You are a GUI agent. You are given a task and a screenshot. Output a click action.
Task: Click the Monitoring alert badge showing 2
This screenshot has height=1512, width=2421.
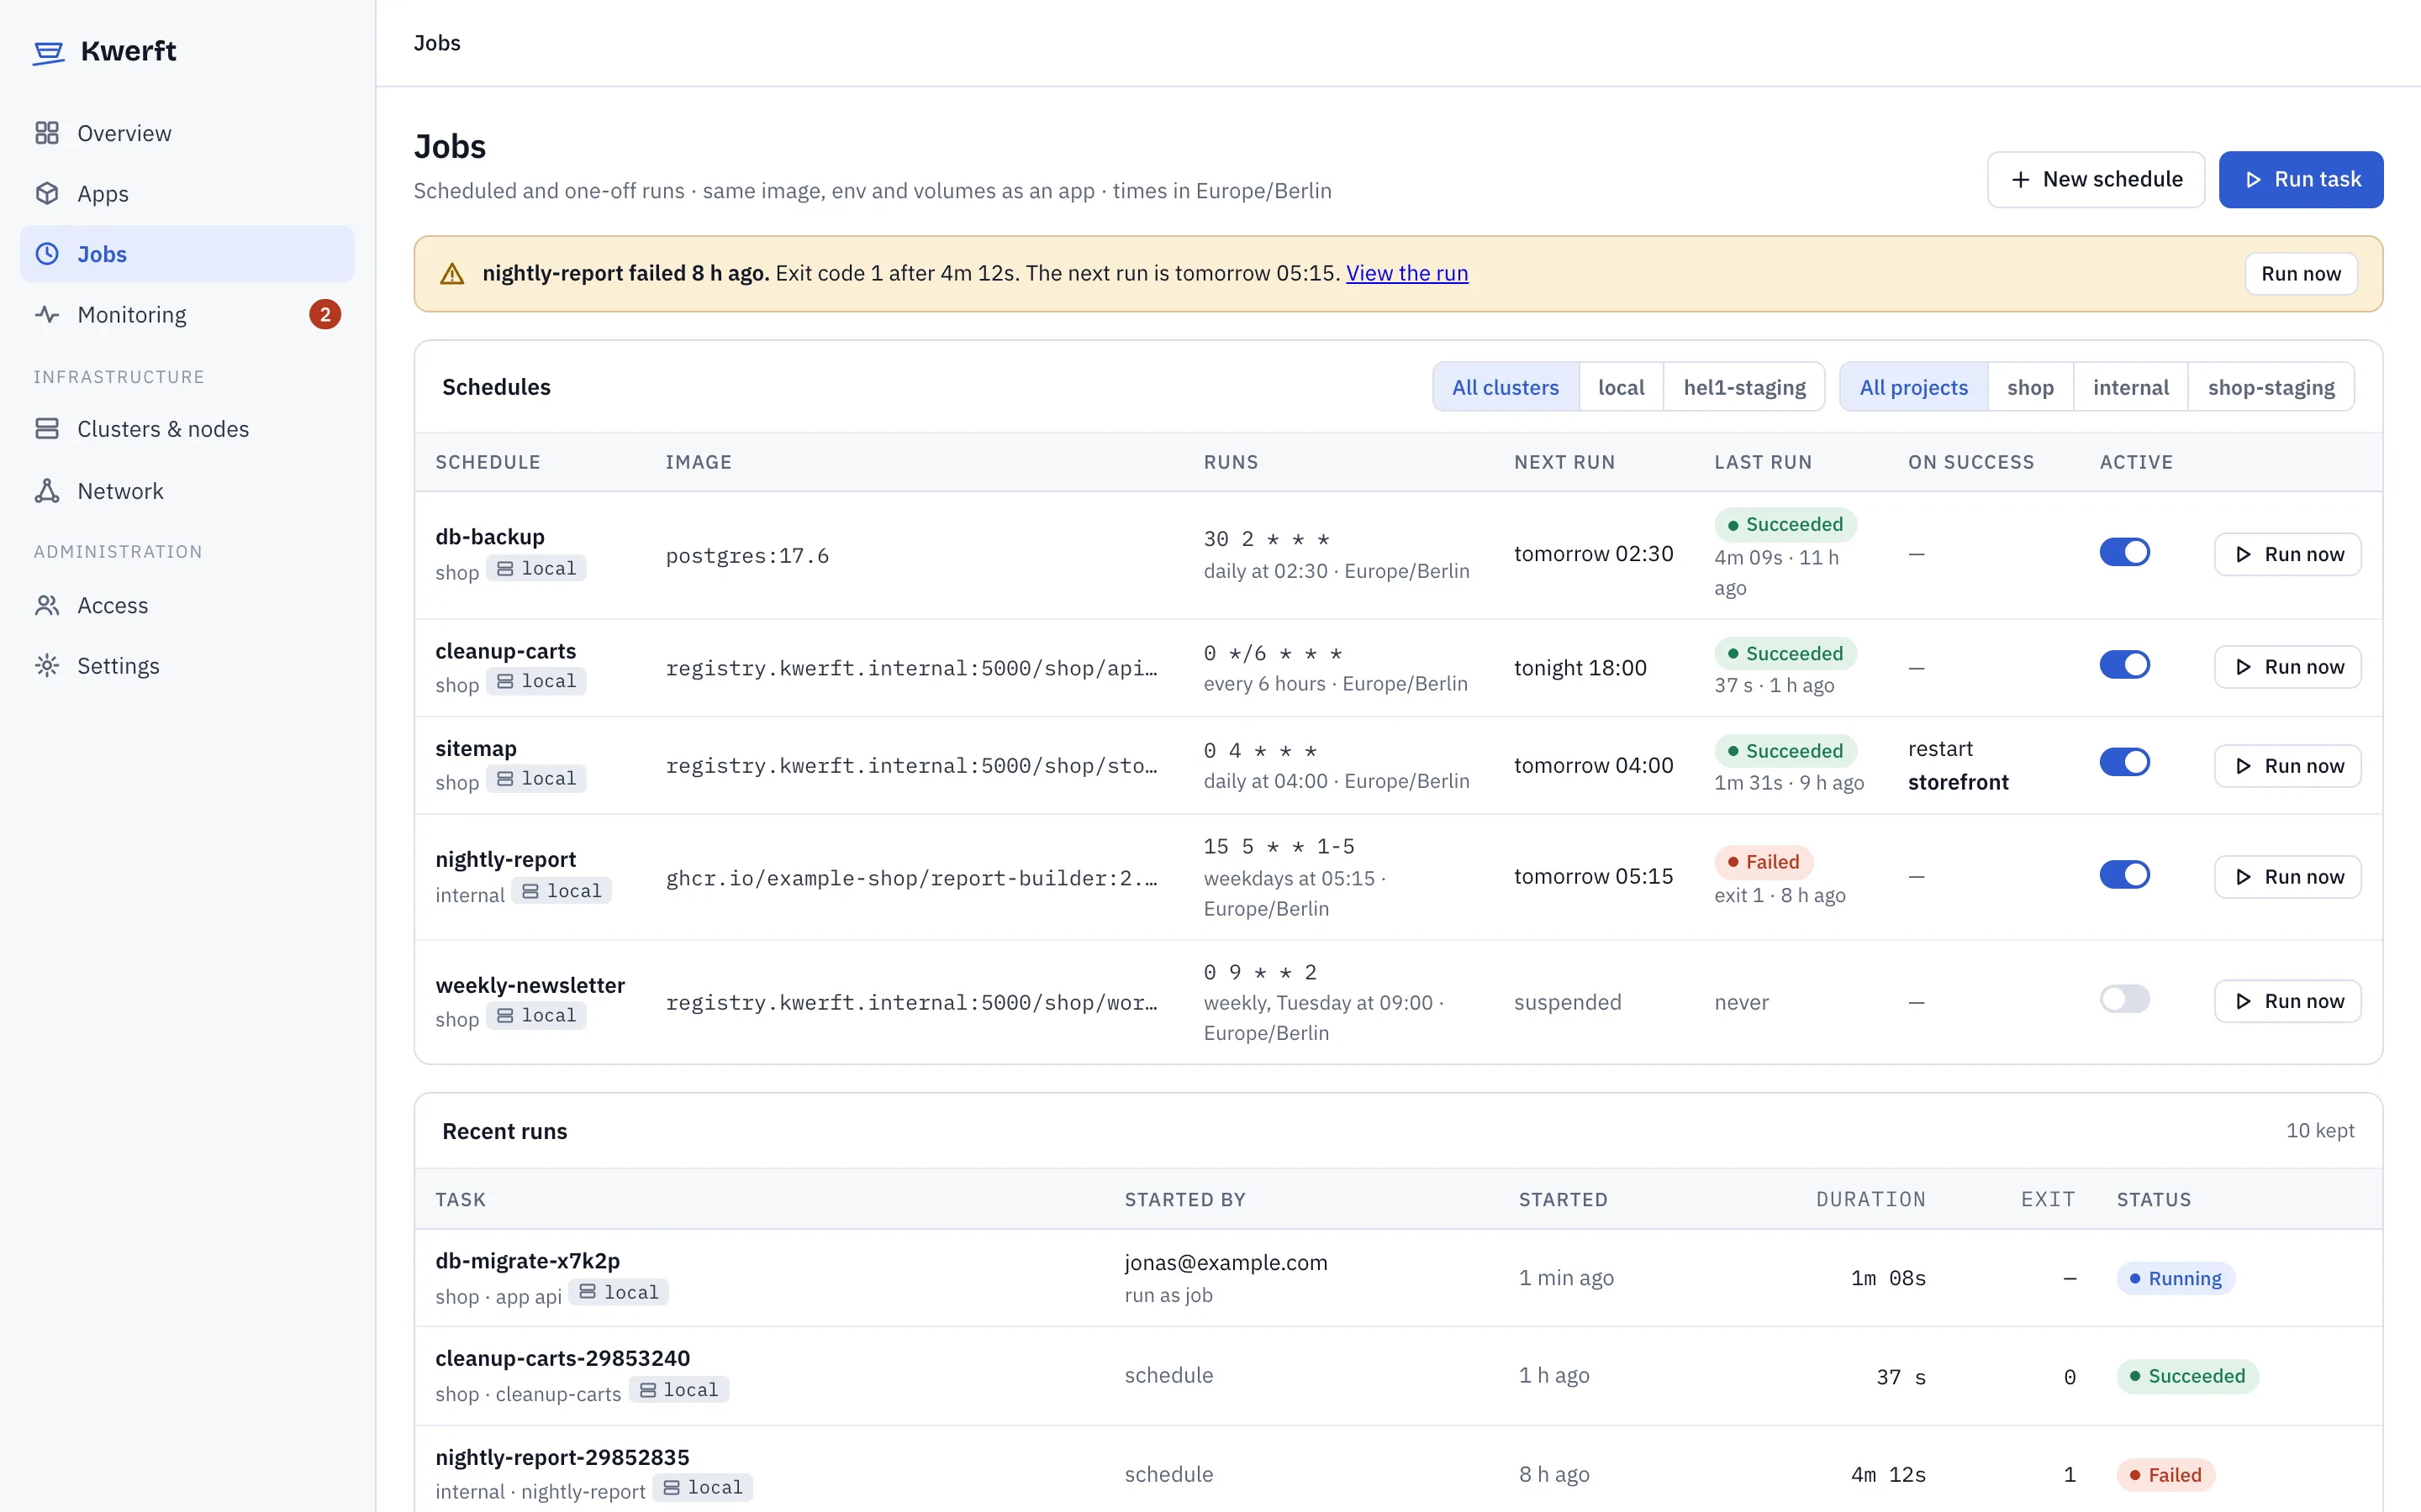click(325, 314)
